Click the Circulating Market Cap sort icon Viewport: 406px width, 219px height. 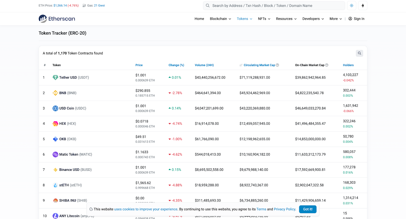[241, 65]
